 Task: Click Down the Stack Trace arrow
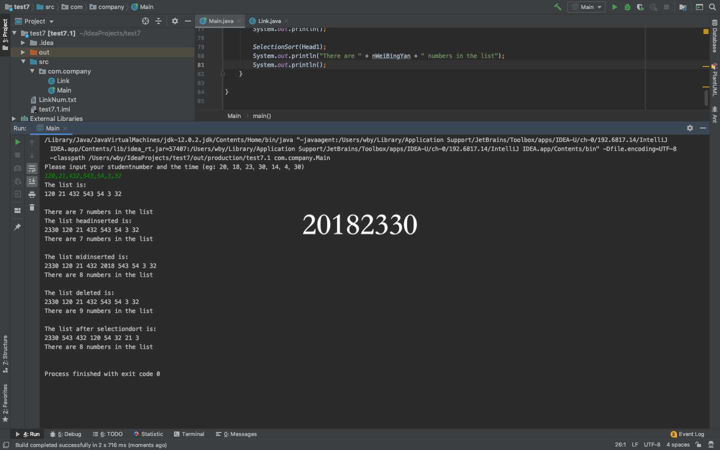(x=32, y=155)
